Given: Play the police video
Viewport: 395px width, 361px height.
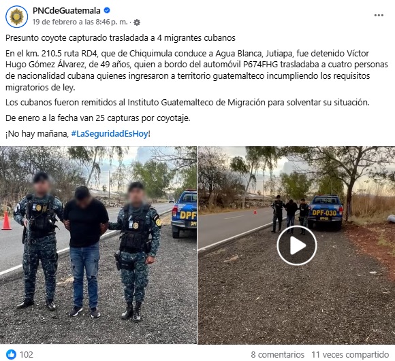Looking at the screenshot, I should coord(296,245).
